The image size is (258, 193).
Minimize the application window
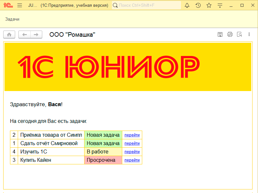(231, 5)
